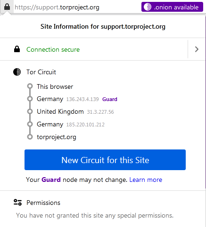
Task: Click the United Kingdom relay node dot
Action: pyautogui.click(x=30, y=111)
